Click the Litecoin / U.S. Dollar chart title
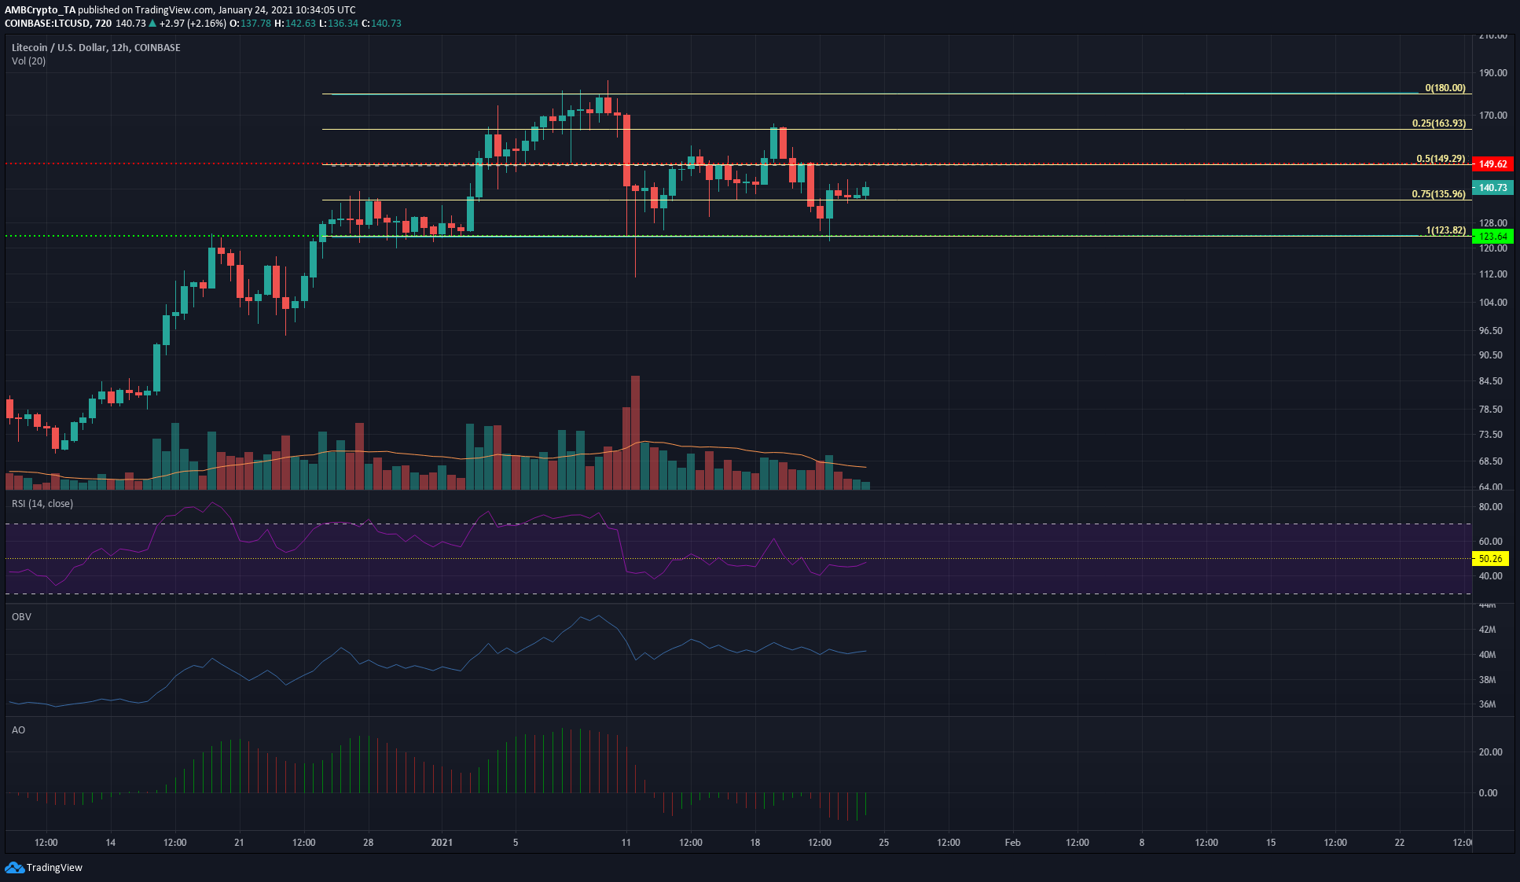The width and height of the screenshot is (1520, 882). pos(96,48)
